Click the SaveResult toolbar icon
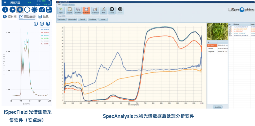 [x=95, y=11]
